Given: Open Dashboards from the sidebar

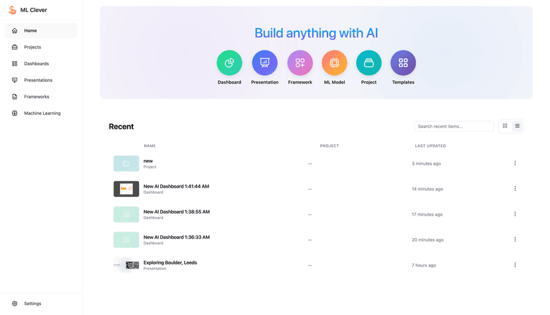Looking at the screenshot, I should pyautogui.click(x=36, y=64).
